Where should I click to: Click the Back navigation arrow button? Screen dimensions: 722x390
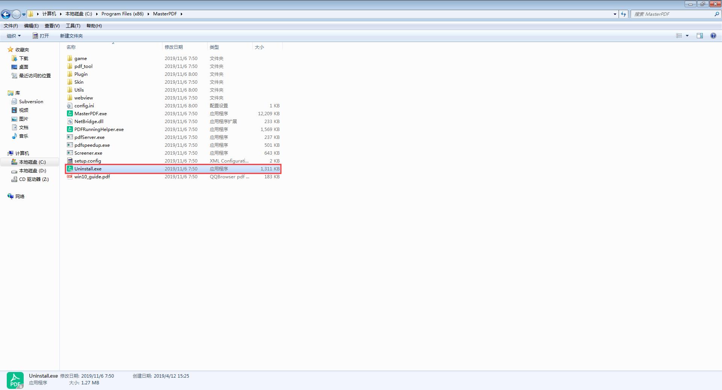tap(6, 14)
